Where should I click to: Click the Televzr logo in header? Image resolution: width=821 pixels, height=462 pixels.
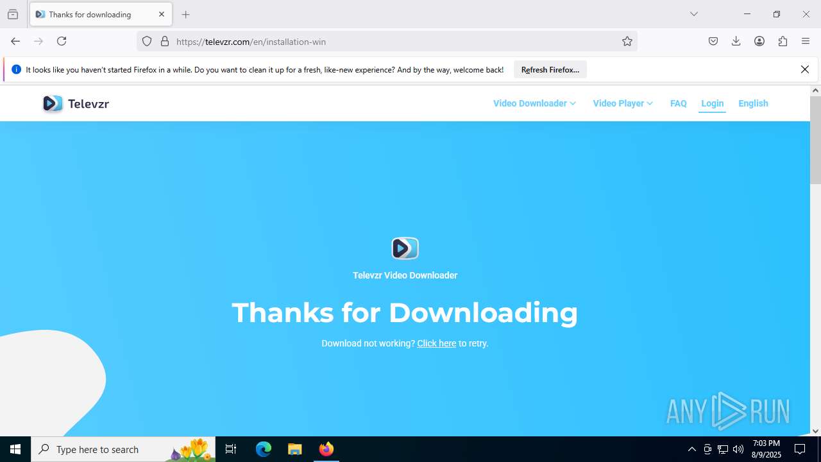coord(76,103)
